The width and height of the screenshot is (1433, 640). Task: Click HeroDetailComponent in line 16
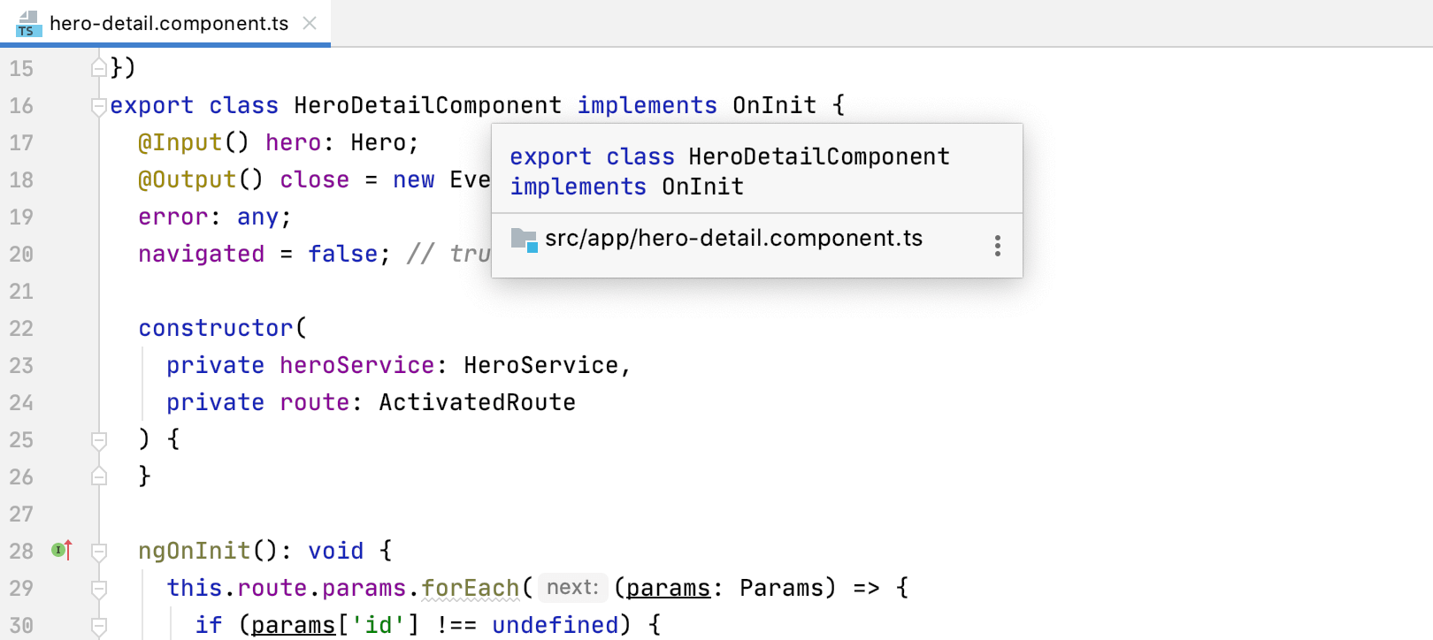tap(427, 105)
